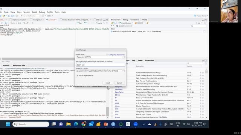The width and height of the screenshot is (241, 135).
Task: Check the base64enc package checkbox
Action: (x=112, y=89)
